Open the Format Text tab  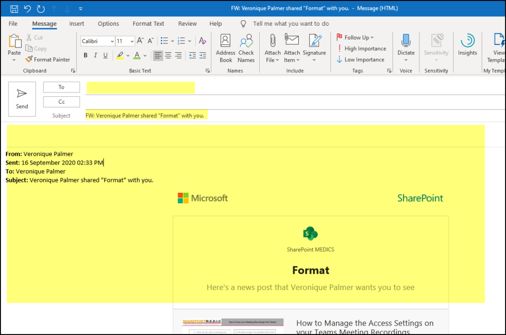point(148,24)
